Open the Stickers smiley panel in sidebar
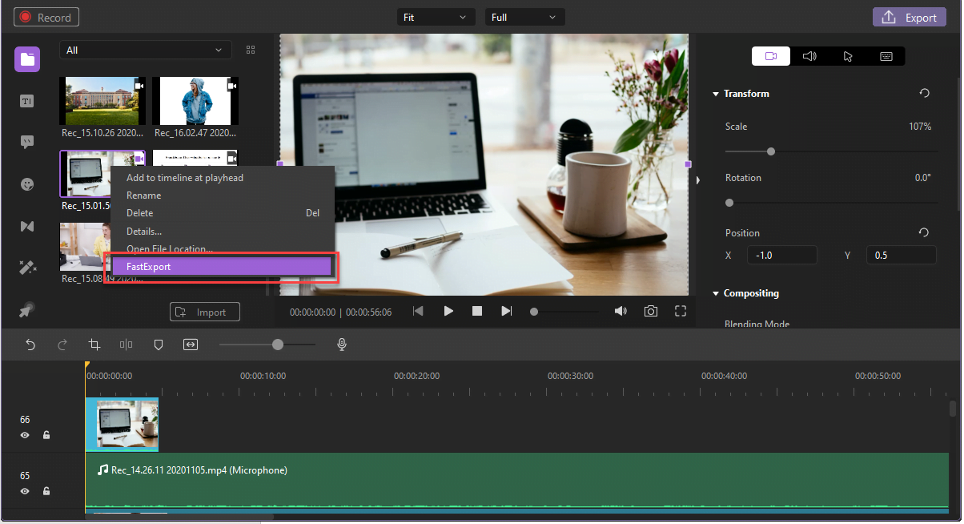This screenshot has width=964, height=524. pos(27,184)
